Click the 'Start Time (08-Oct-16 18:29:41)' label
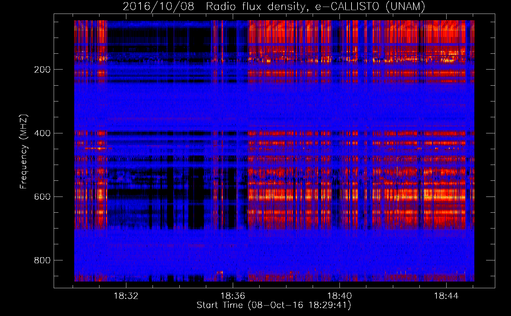The image size is (511, 316). pyautogui.click(x=274, y=305)
